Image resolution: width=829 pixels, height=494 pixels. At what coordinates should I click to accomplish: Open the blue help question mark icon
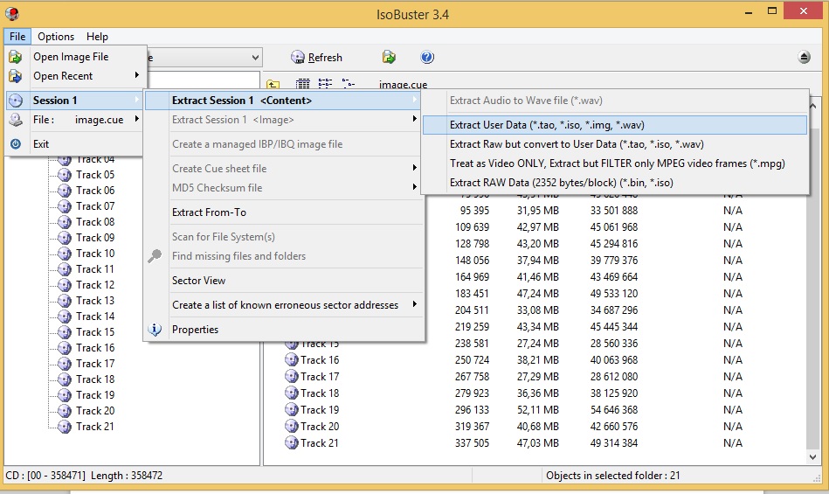[x=427, y=58]
